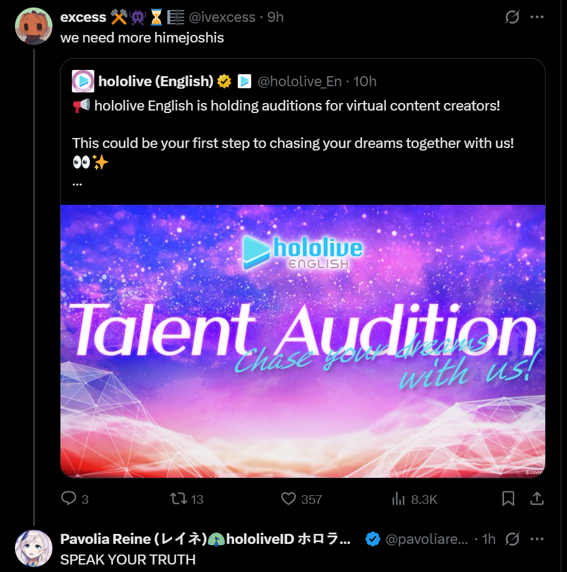
Task: Like excess's tweet
Action: (x=288, y=498)
